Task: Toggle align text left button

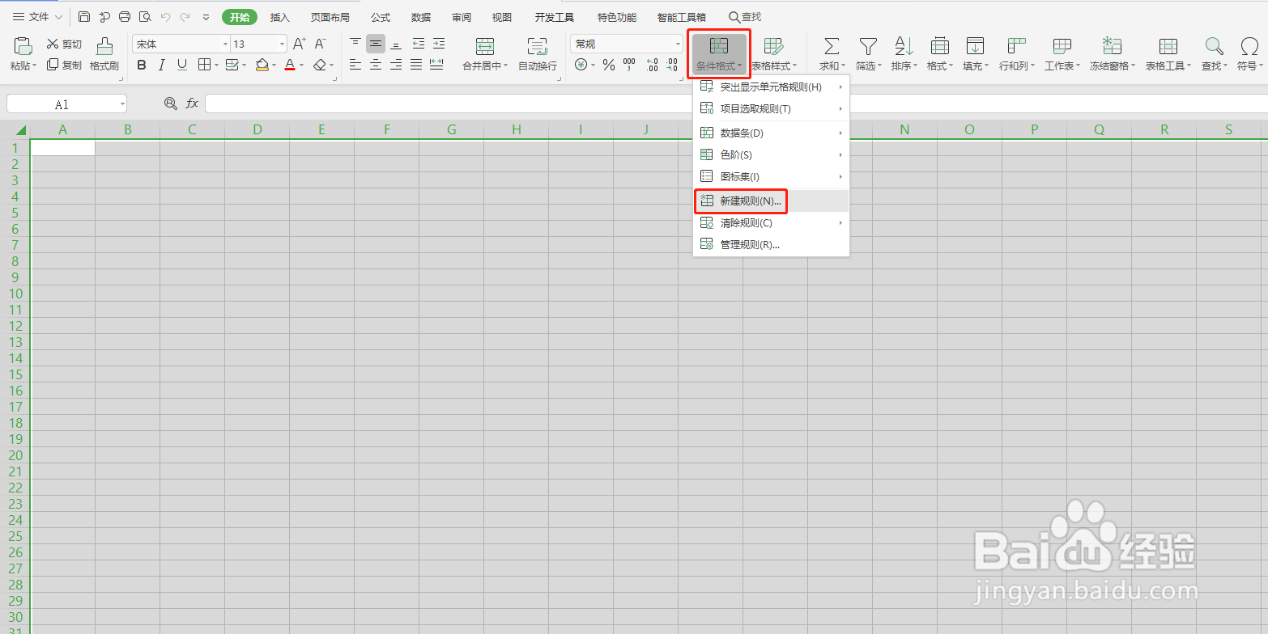Action: 355,65
